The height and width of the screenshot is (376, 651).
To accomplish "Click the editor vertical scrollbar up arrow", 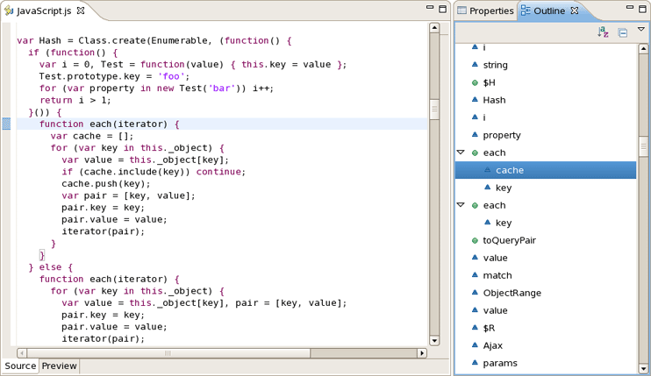I will tap(434, 28).
